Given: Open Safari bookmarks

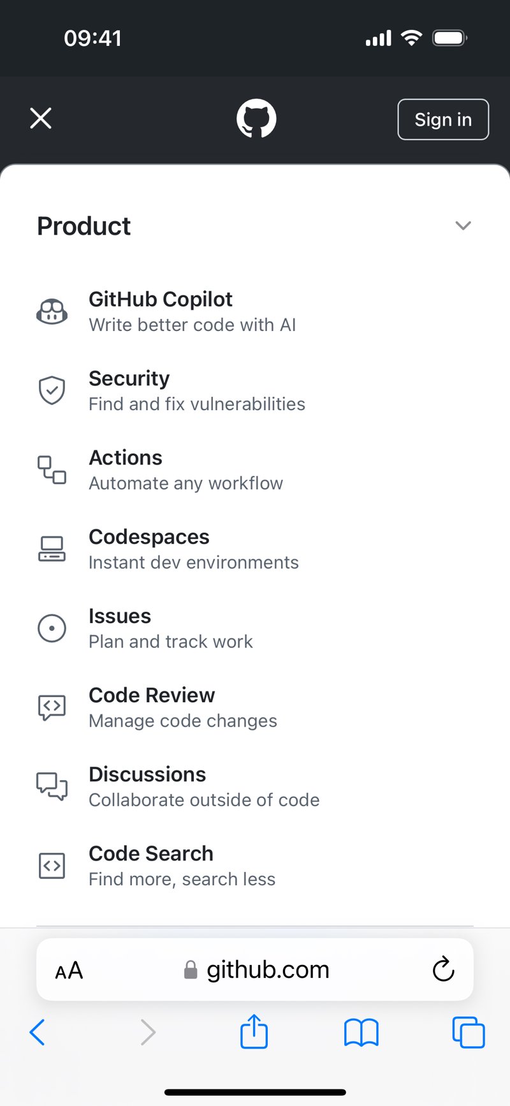Looking at the screenshot, I should point(361,1032).
